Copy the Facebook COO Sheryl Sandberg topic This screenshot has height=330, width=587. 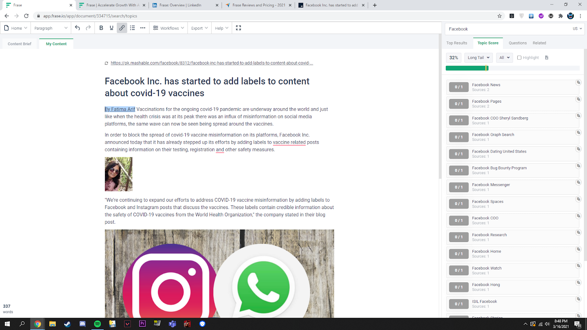pos(578,116)
